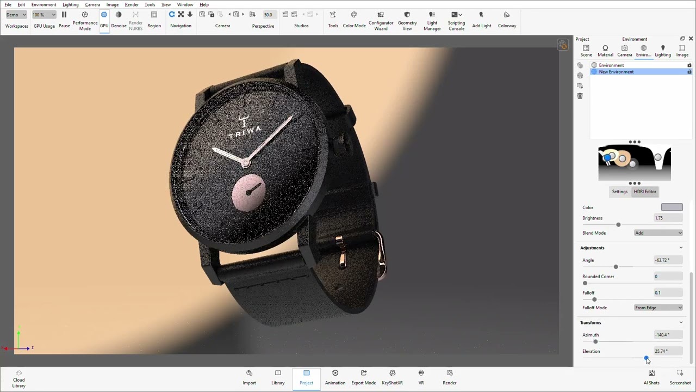
Task: Select the Tumble navigation icon
Action: (172, 15)
